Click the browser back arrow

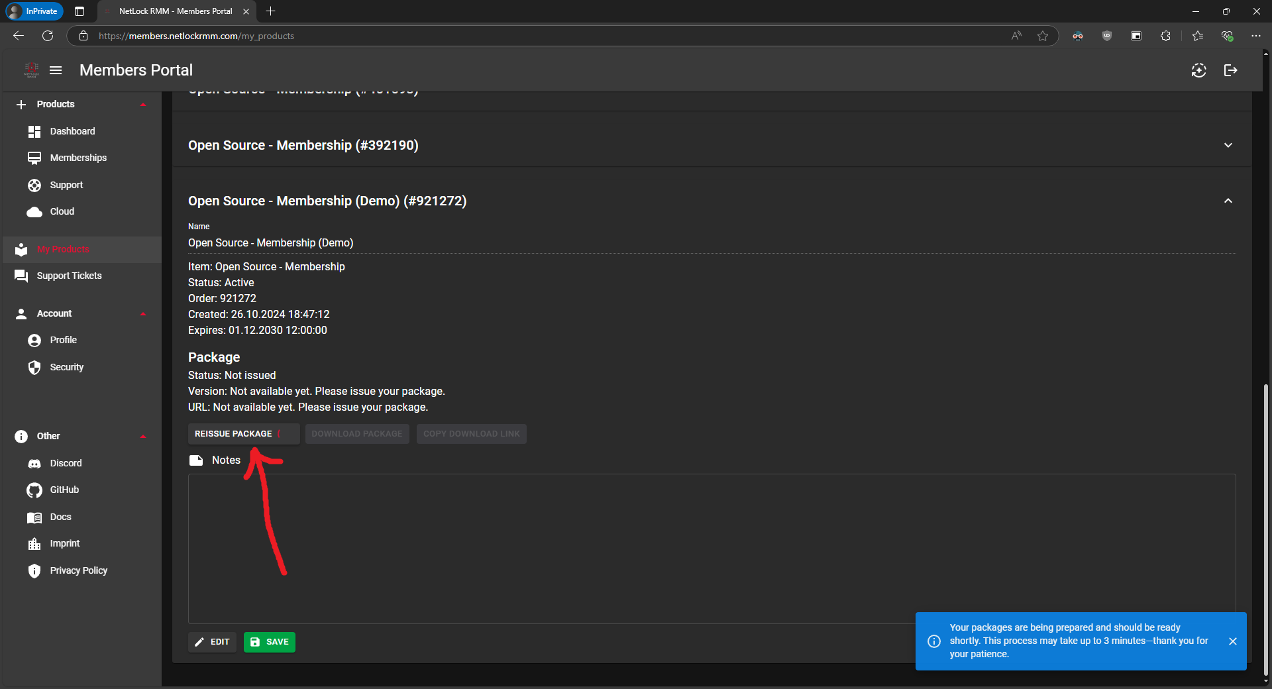point(19,36)
